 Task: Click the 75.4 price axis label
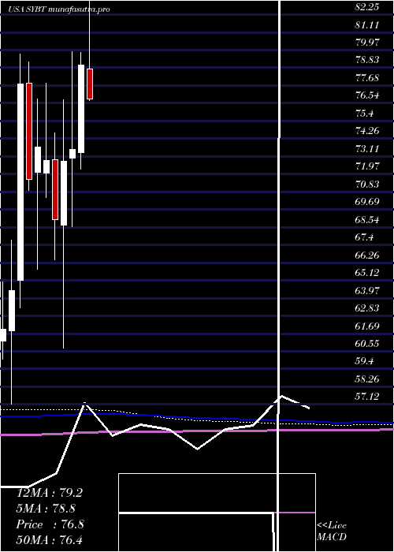(364, 114)
